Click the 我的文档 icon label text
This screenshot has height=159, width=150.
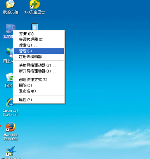(11, 12)
